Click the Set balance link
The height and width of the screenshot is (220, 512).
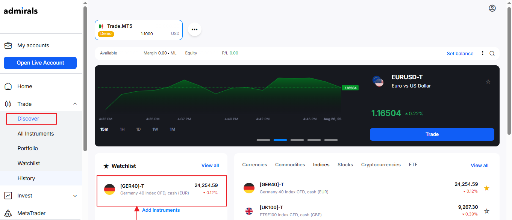460,53
